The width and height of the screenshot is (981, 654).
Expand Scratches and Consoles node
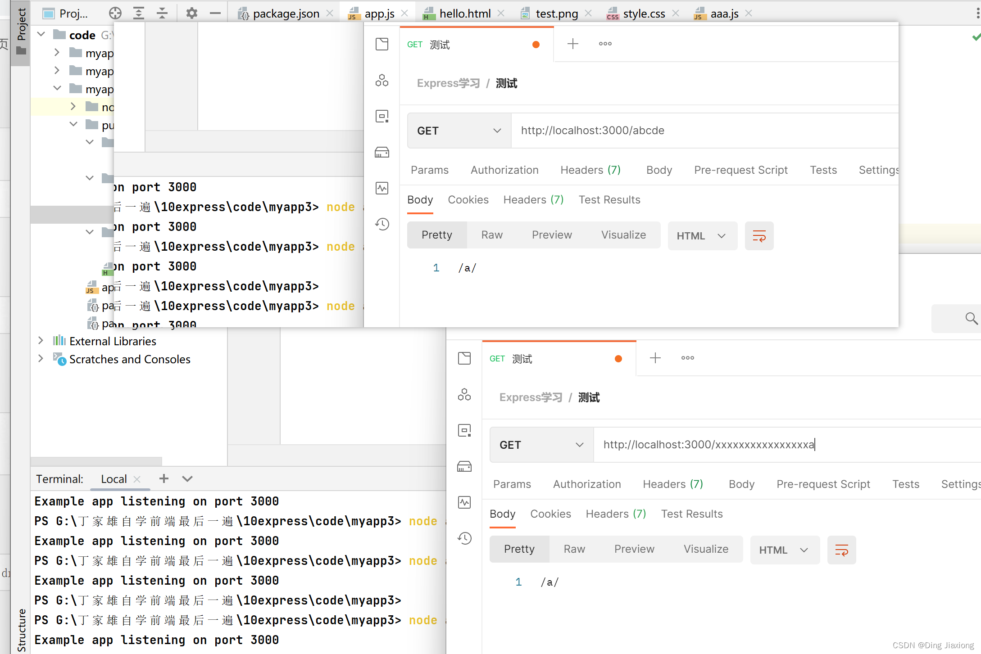pyautogui.click(x=41, y=359)
